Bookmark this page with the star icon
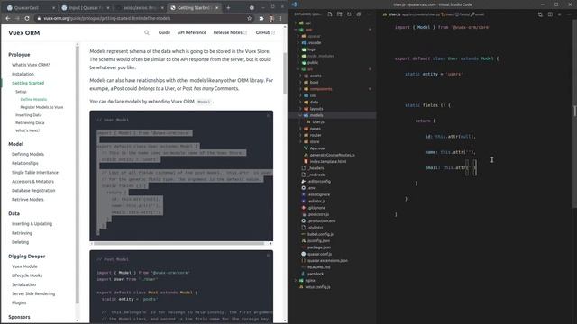The height and width of the screenshot is (324, 577). click(249, 18)
